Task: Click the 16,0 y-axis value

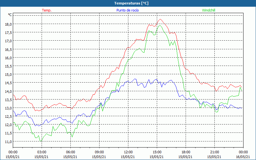Action: point(9,58)
